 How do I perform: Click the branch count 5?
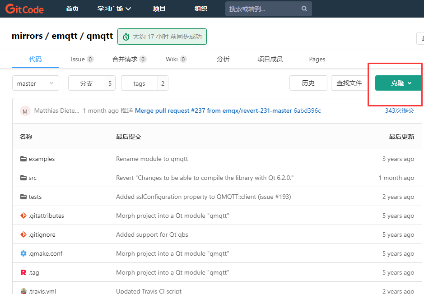pyautogui.click(x=110, y=83)
